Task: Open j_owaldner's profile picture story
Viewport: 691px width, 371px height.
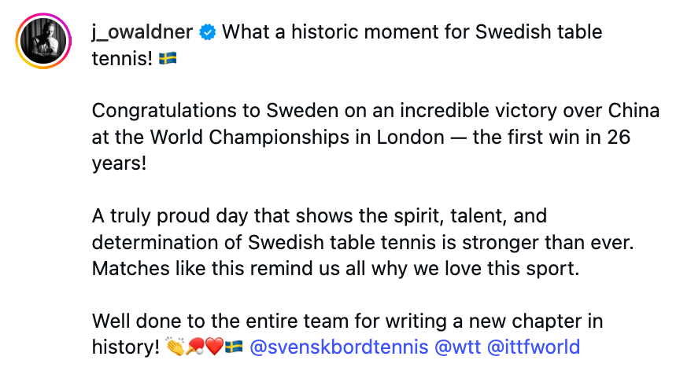Action: pos(43,41)
